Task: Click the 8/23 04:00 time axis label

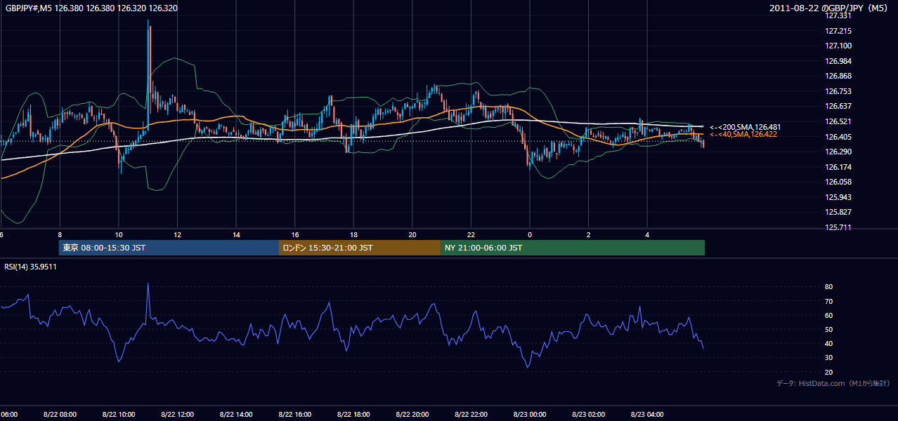Action: pos(647,415)
